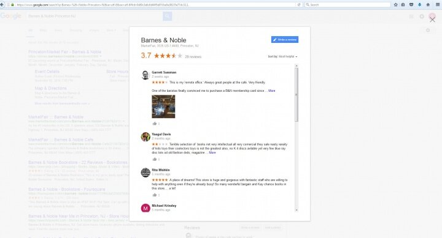The width and height of the screenshot is (442, 238).
Task: Like Rita Mishkin's review with thumbs up
Action: [155, 195]
